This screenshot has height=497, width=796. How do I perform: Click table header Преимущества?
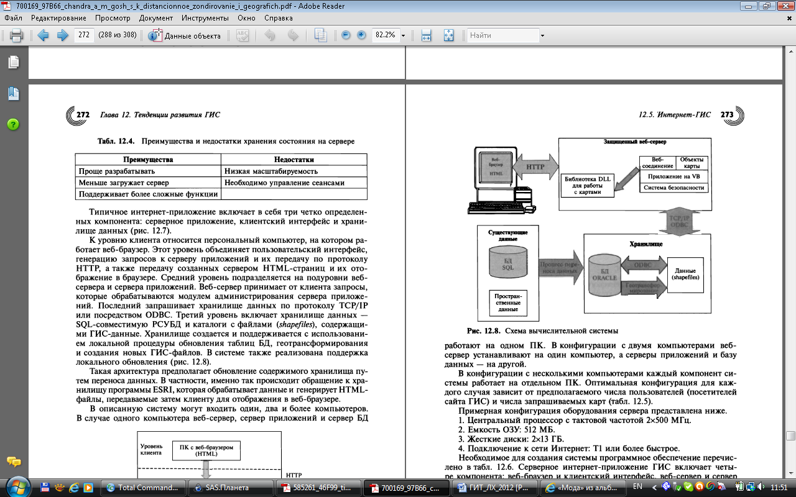[x=148, y=160]
